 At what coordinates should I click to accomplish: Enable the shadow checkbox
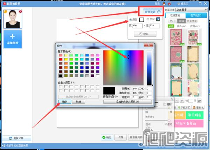tap(165, 104)
